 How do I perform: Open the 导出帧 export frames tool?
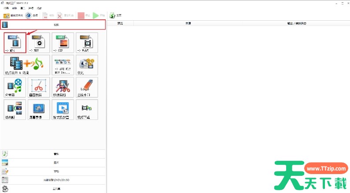click(15, 110)
